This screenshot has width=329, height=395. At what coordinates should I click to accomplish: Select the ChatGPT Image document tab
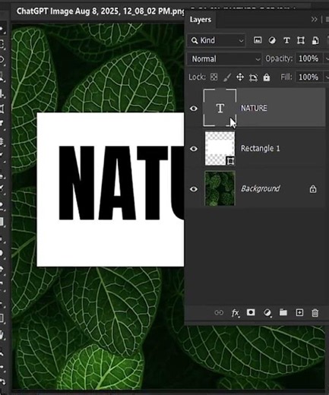click(x=100, y=11)
